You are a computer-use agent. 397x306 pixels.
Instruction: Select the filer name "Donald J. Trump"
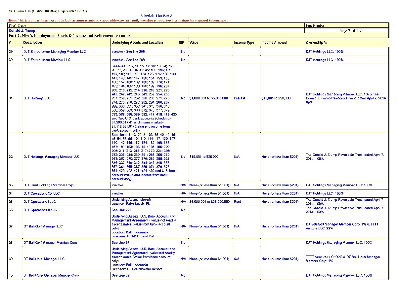coord(22,31)
